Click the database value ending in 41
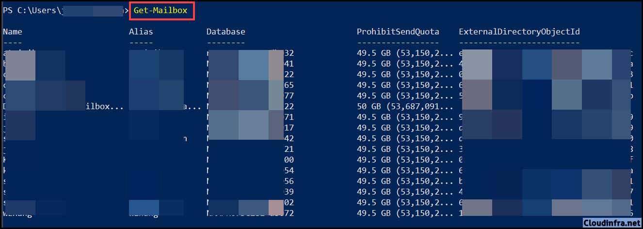643x229 pixels. click(x=250, y=64)
